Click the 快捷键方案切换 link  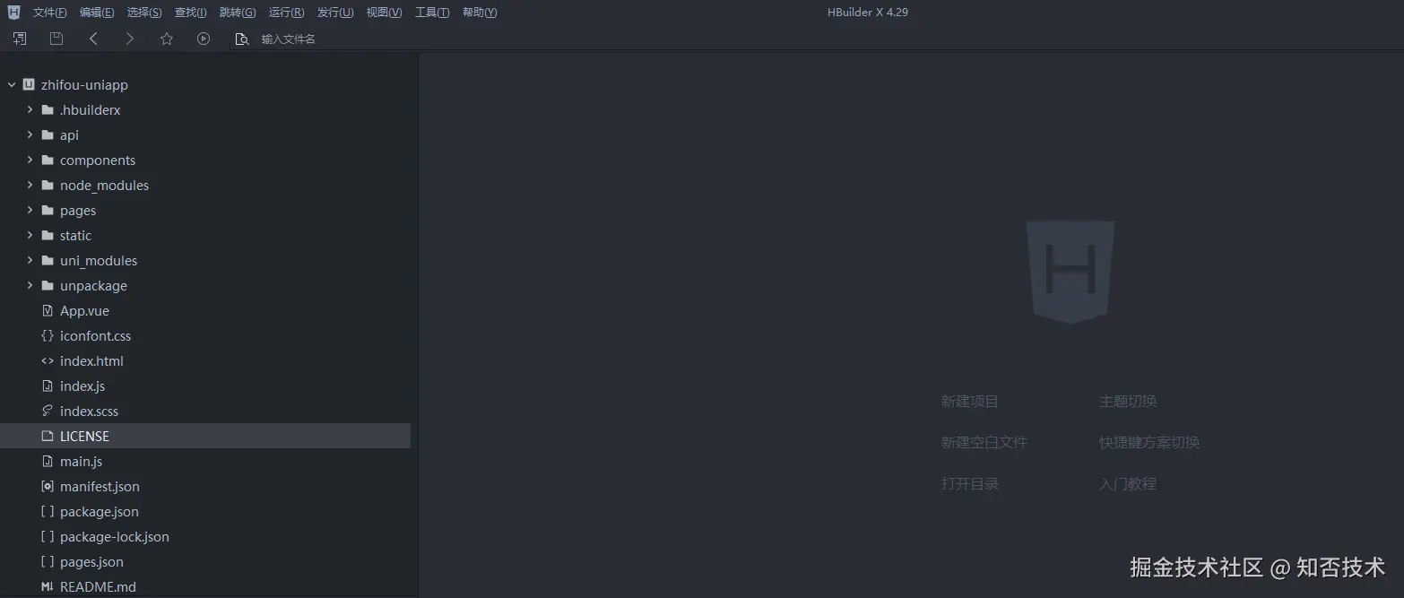(1149, 442)
